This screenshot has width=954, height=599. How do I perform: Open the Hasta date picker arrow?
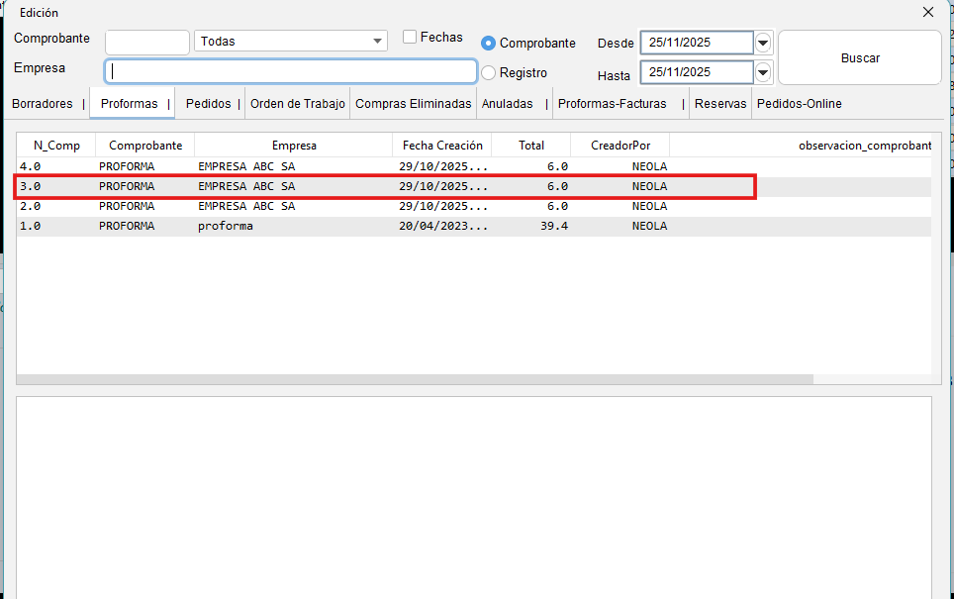coord(763,72)
